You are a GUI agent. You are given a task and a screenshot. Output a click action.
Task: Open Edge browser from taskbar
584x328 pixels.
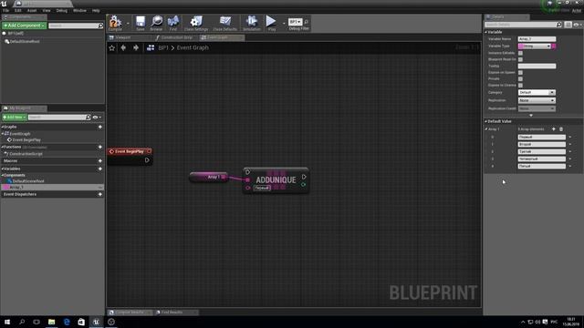(x=67, y=322)
